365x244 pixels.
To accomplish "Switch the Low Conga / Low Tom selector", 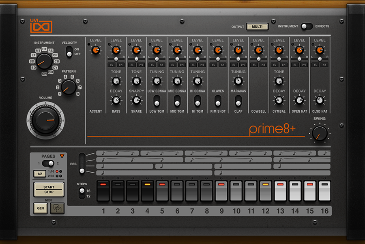I will click(157, 101).
